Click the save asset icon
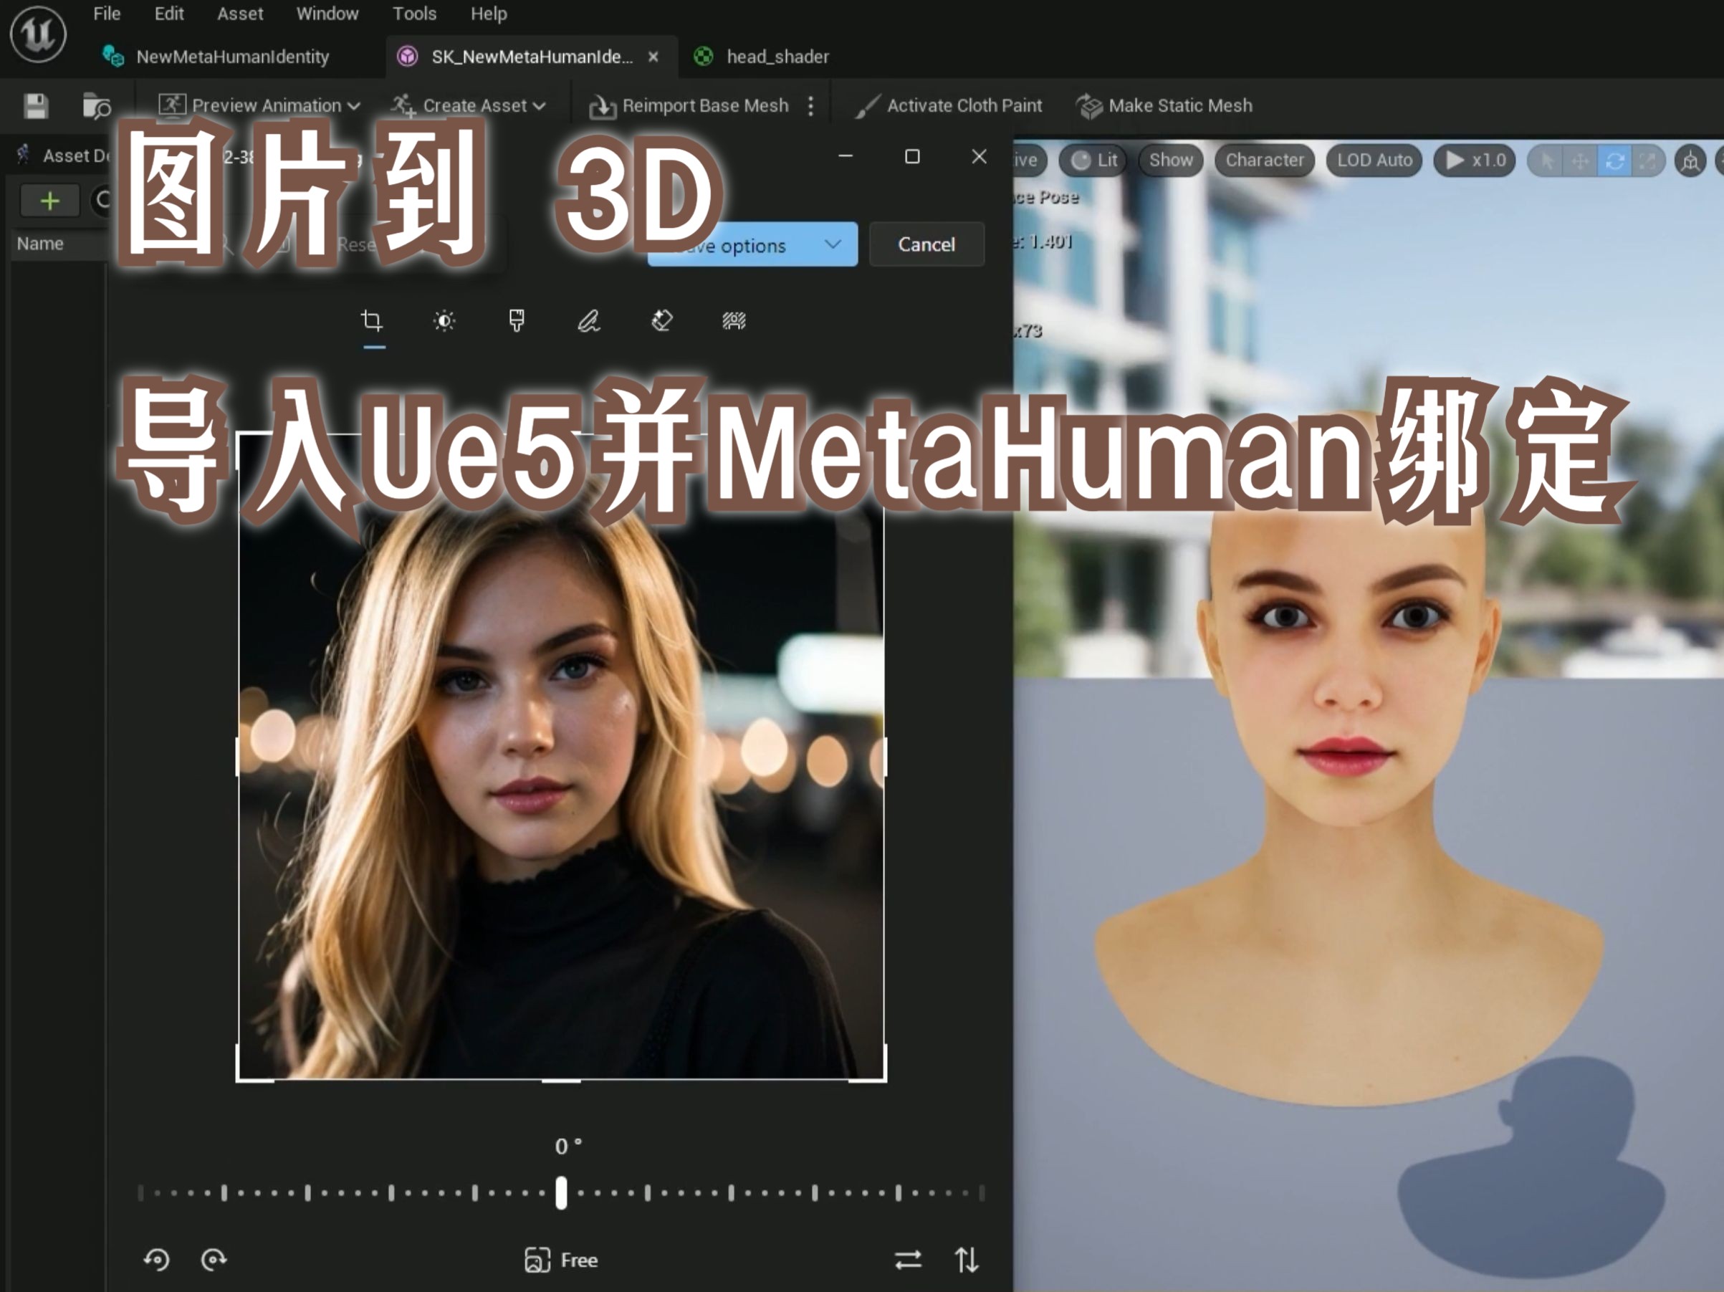 tap(36, 105)
